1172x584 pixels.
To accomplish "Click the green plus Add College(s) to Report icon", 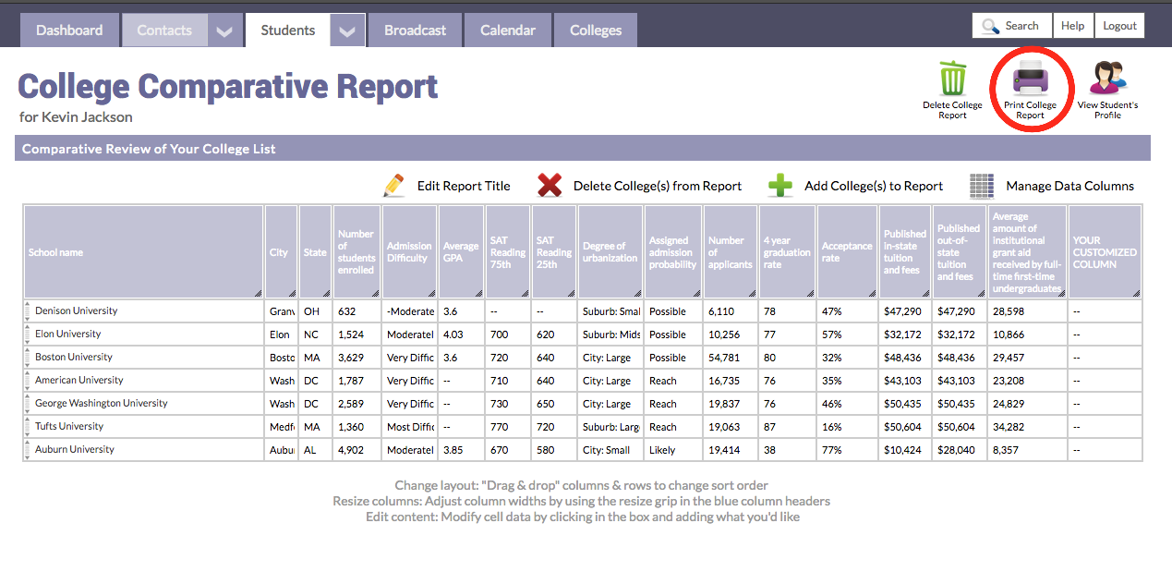I will click(x=780, y=186).
